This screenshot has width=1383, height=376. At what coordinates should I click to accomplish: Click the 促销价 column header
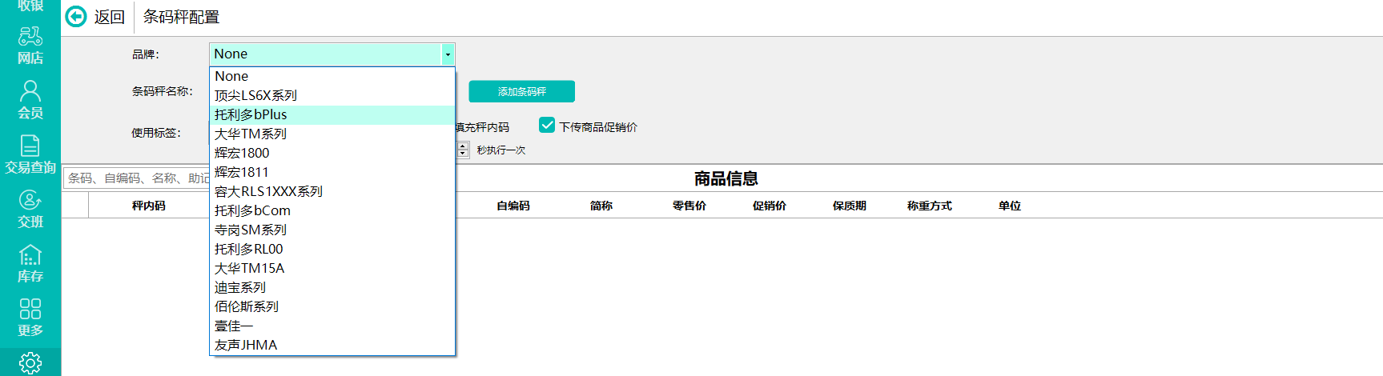(x=770, y=206)
